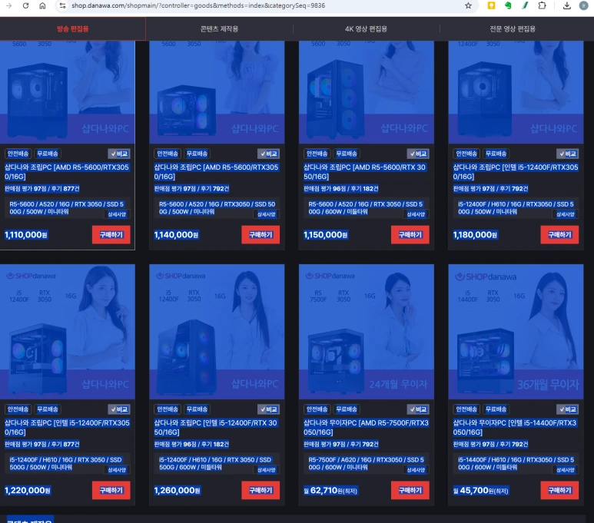Open 상세사양 for the 1,220,000원 PC
This screenshot has height=523, width=594.
click(117, 470)
